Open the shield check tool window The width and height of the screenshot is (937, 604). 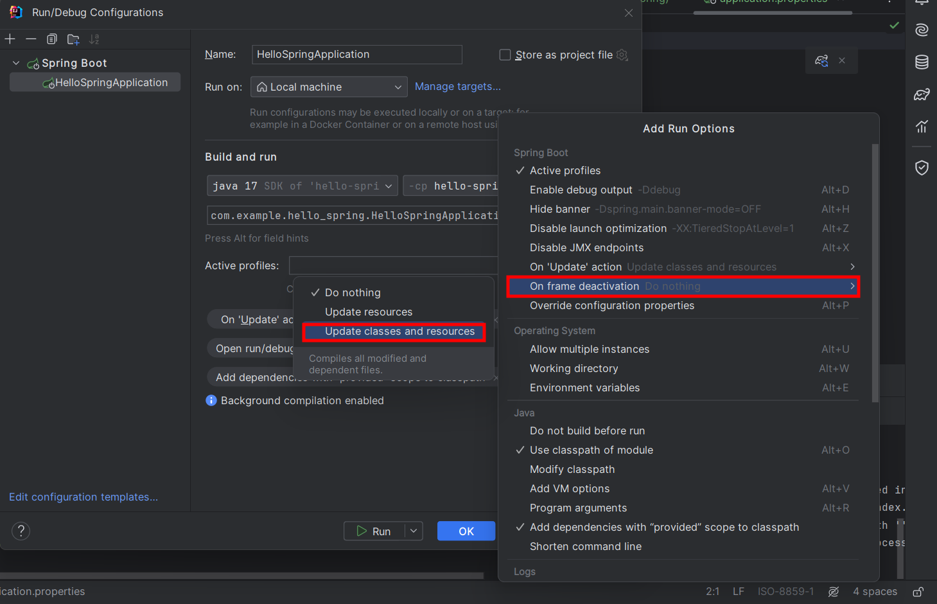pyautogui.click(x=922, y=168)
